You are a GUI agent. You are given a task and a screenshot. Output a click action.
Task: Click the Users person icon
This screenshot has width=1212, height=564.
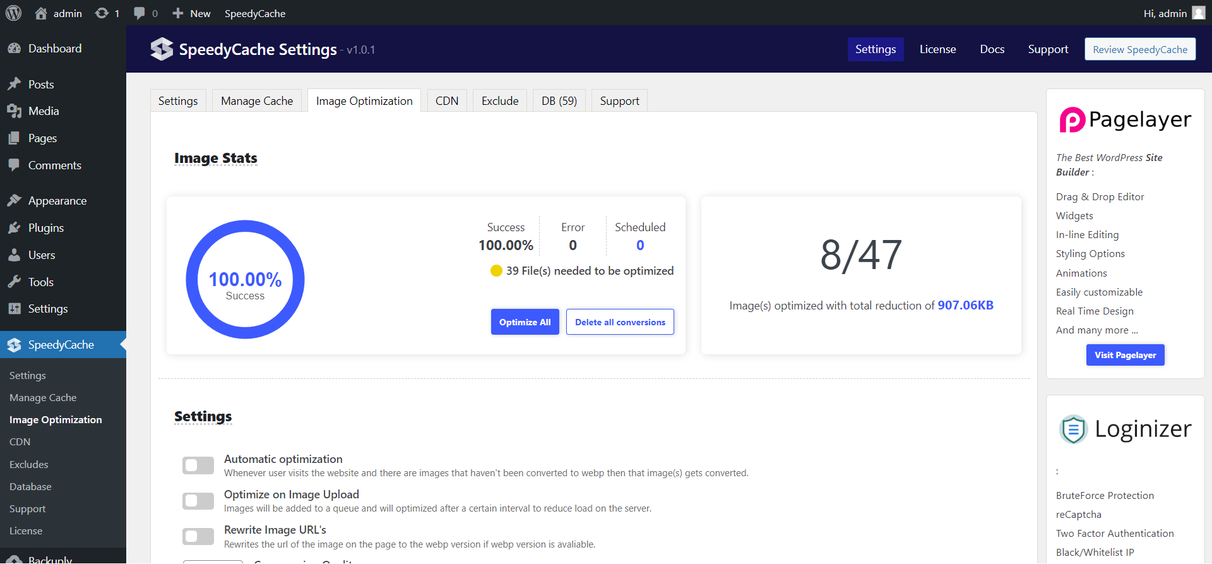15,255
